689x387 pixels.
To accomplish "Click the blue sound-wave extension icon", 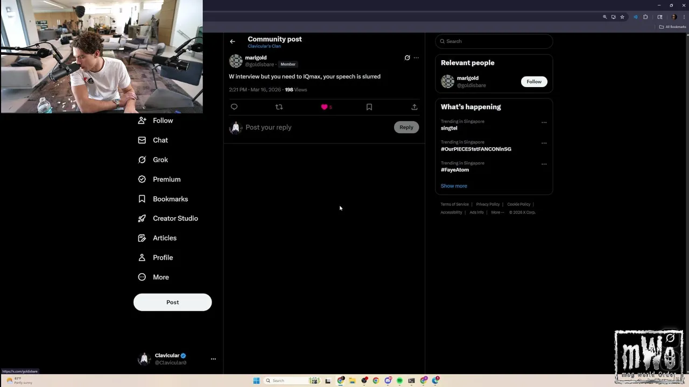I will (x=635, y=17).
